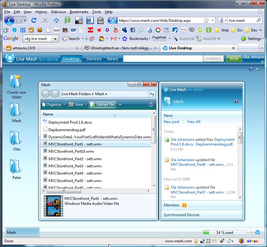
Task: Open the Back/Forward history dropdown arrow
Action: click(25, 21)
